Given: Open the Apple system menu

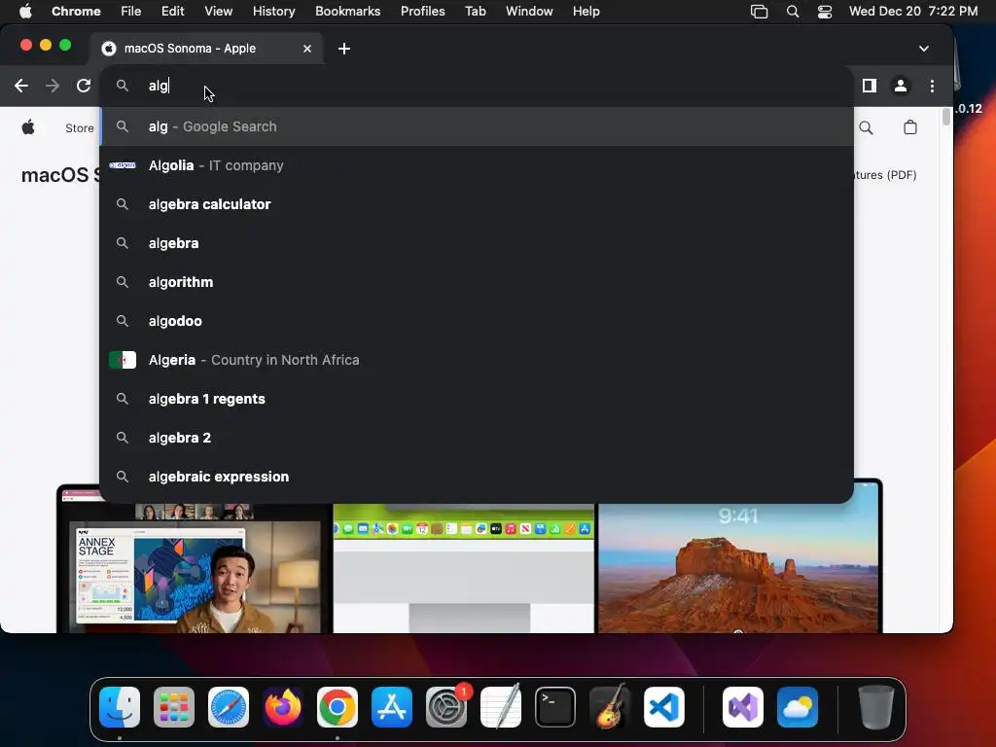Looking at the screenshot, I should [25, 11].
